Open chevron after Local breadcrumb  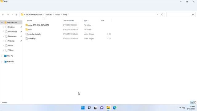click(61, 14)
